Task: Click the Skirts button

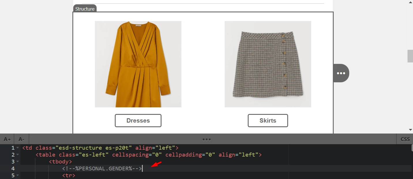Action: (268, 121)
